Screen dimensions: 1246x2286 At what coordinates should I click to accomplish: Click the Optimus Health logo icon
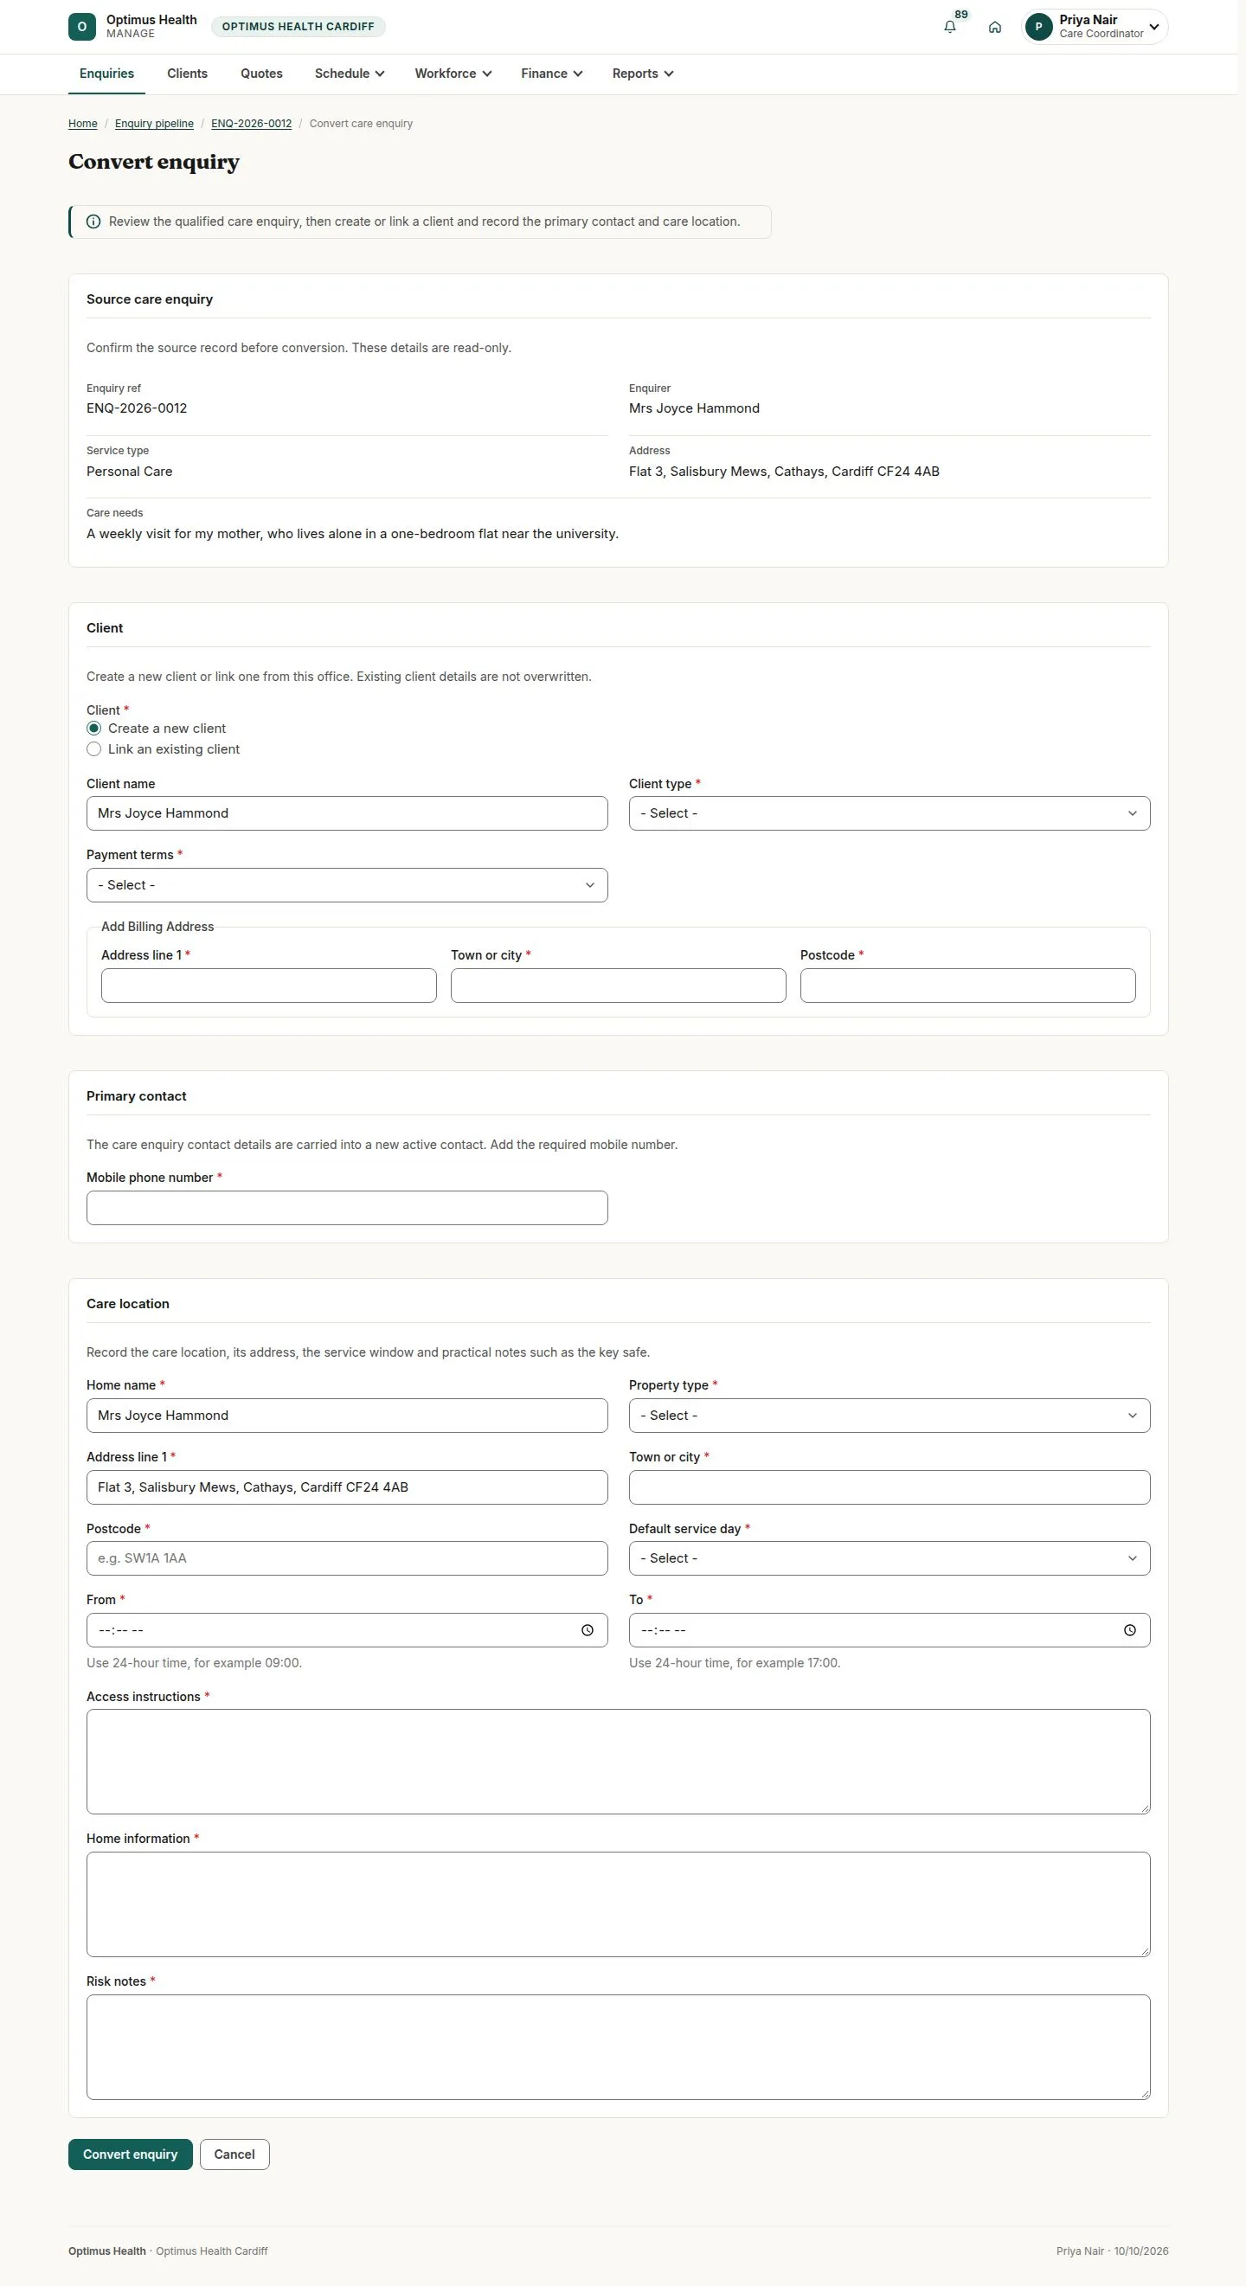pos(81,27)
